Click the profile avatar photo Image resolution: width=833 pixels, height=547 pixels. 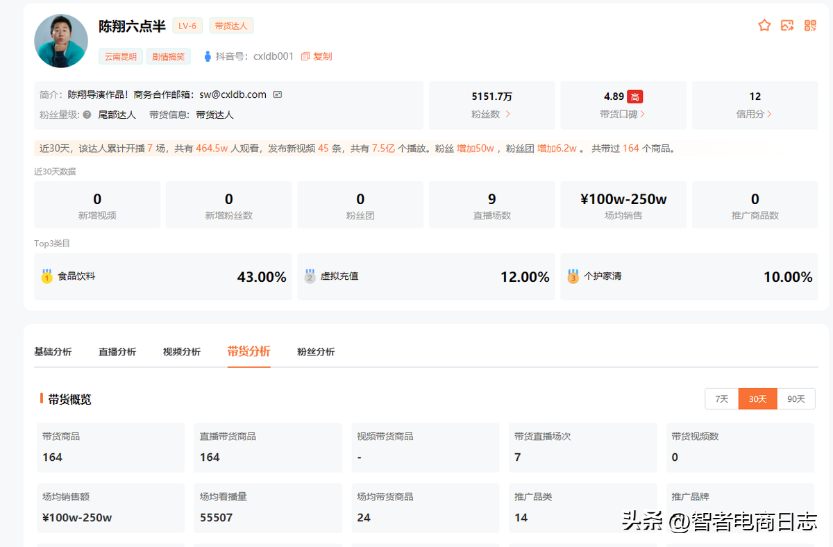coord(61,41)
